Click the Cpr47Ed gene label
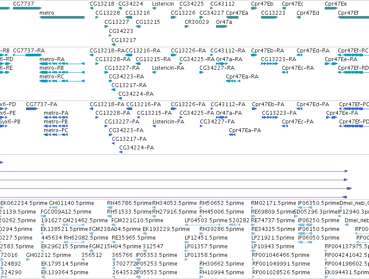The width and height of the screenshot is (369, 279). pos(308,13)
